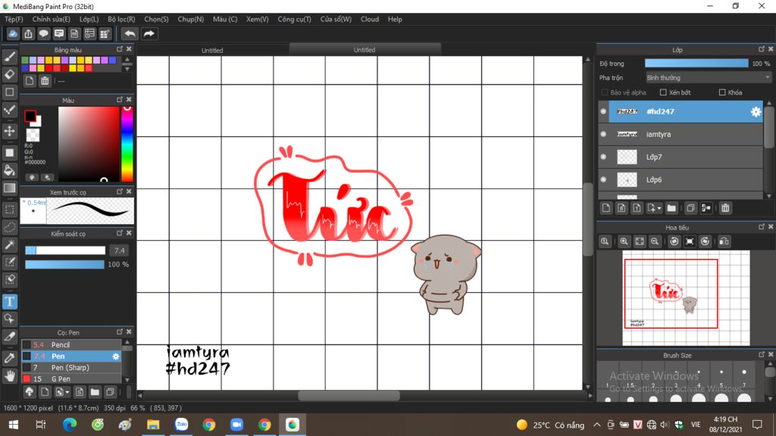The width and height of the screenshot is (776, 436).
Task: Toggle visibility of #hd247 layer
Action: coord(603,112)
